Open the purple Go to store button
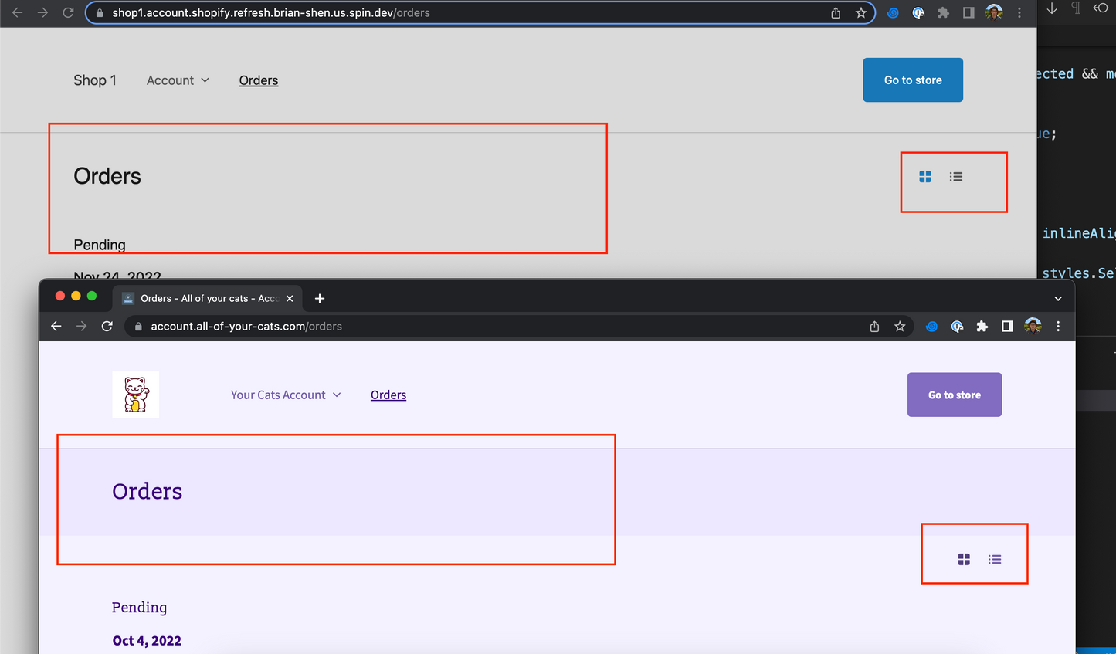This screenshot has width=1116, height=654. pyautogui.click(x=955, y=395)
